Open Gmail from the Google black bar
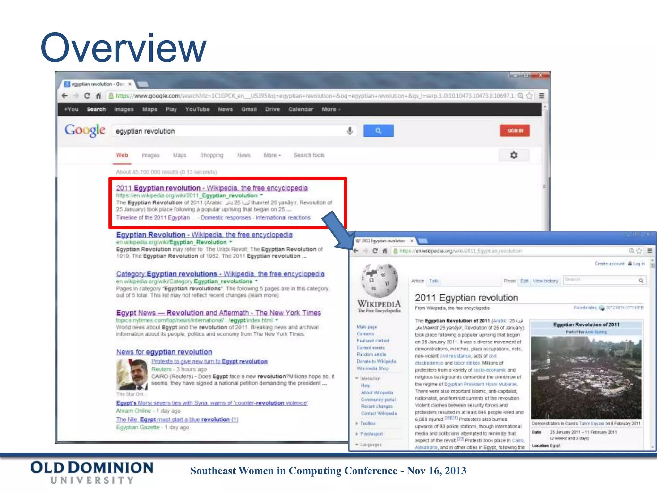657x493 pixels. coord(249,109)
